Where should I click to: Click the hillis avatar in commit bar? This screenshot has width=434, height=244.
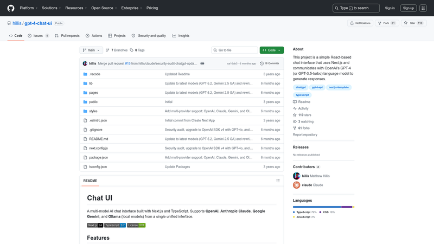(85, 63)
